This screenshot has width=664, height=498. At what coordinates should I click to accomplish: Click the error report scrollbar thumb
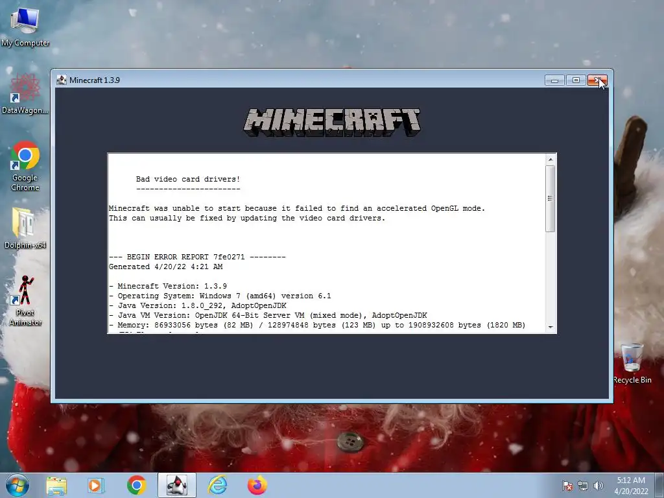point(550,198)
